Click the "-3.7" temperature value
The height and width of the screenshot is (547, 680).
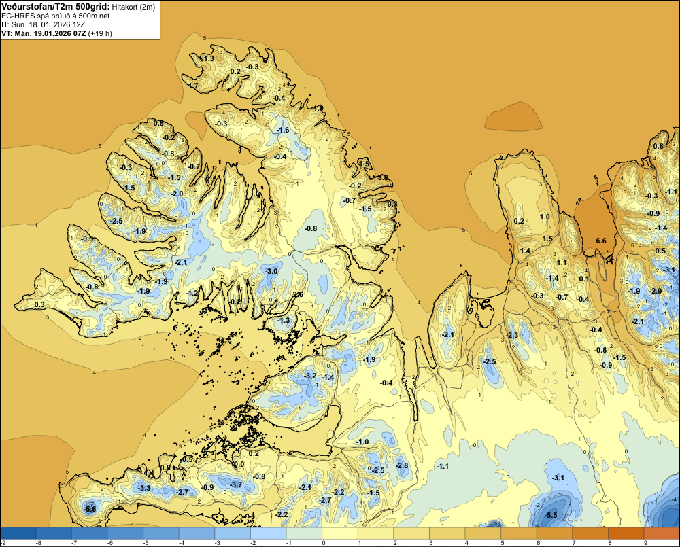point(235,484)
